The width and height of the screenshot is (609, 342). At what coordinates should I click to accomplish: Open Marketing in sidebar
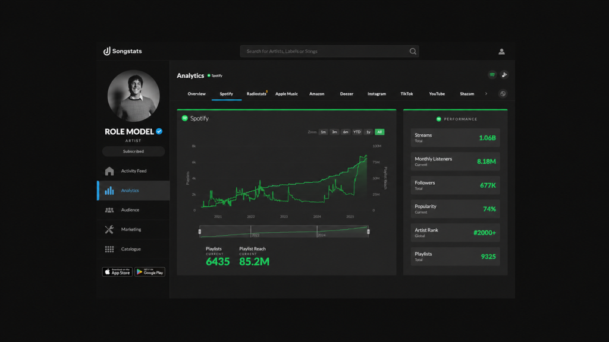[133, 230]
